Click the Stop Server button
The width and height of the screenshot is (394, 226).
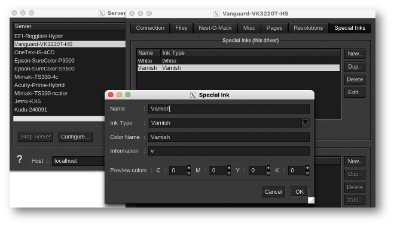pos(35,137)
